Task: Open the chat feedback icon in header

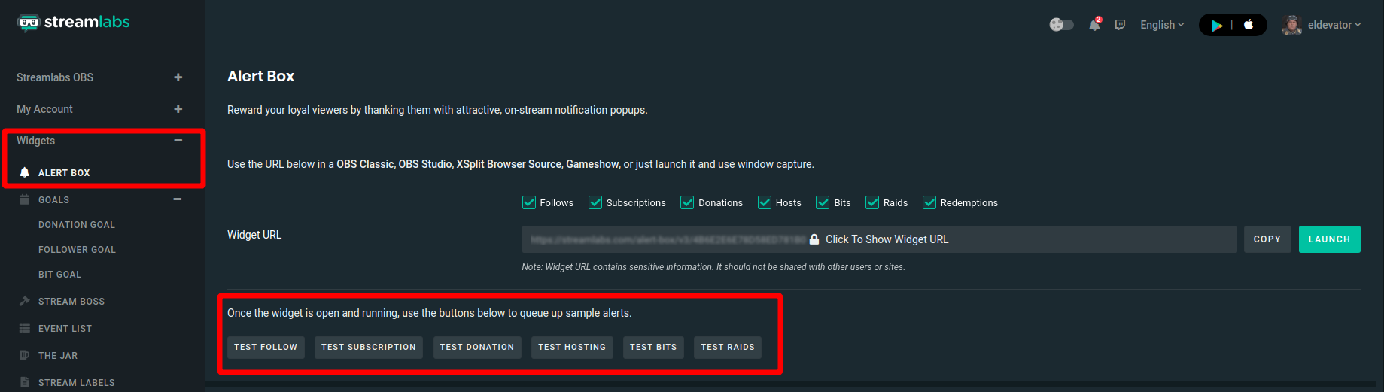Action: click(x=1120, y=25)
